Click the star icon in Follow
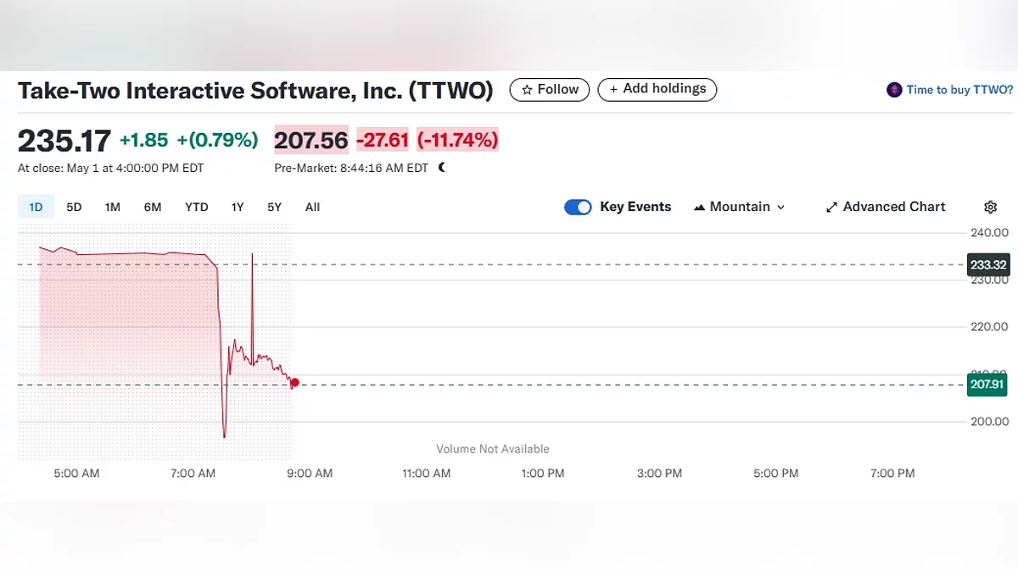 click(527, 90)
